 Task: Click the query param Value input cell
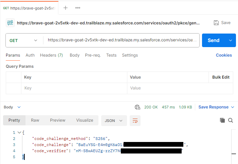point(180,88)
